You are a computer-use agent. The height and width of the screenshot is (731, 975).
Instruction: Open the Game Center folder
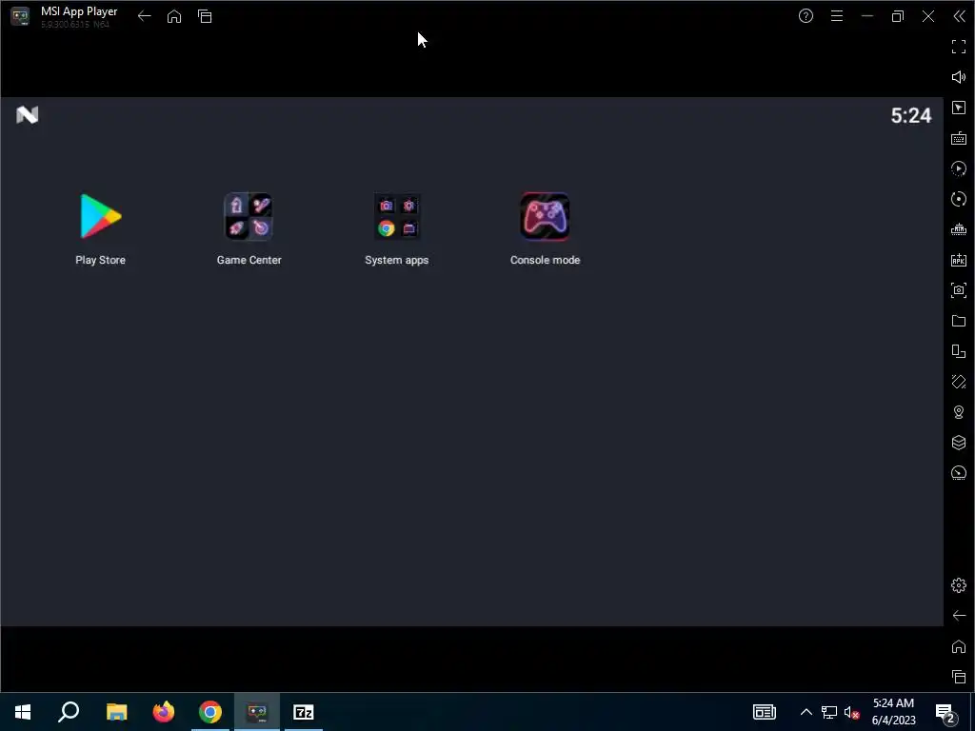tap(249, 217)
